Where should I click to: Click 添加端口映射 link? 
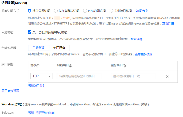[37, 86]
